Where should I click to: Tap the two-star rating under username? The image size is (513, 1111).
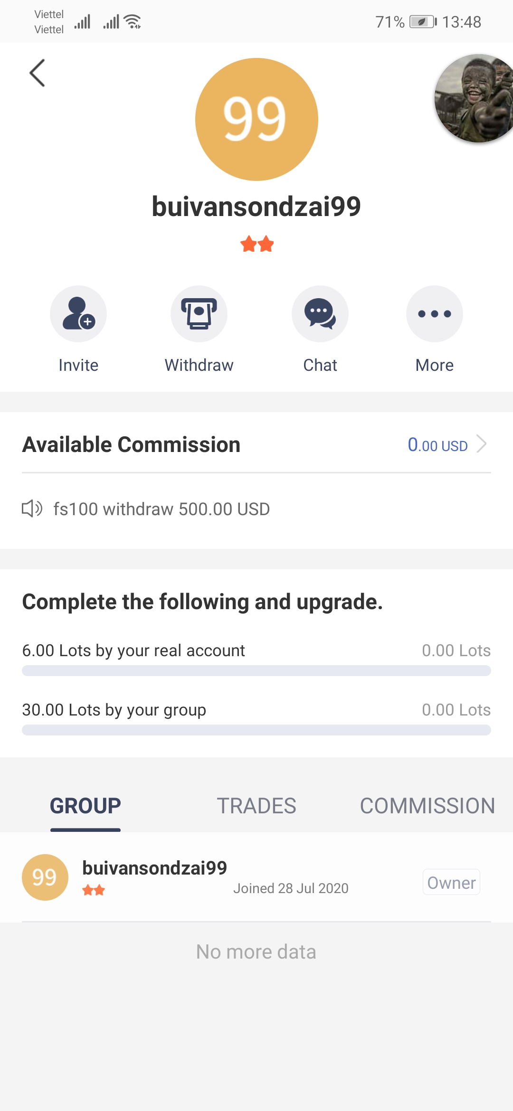[257, 244]
